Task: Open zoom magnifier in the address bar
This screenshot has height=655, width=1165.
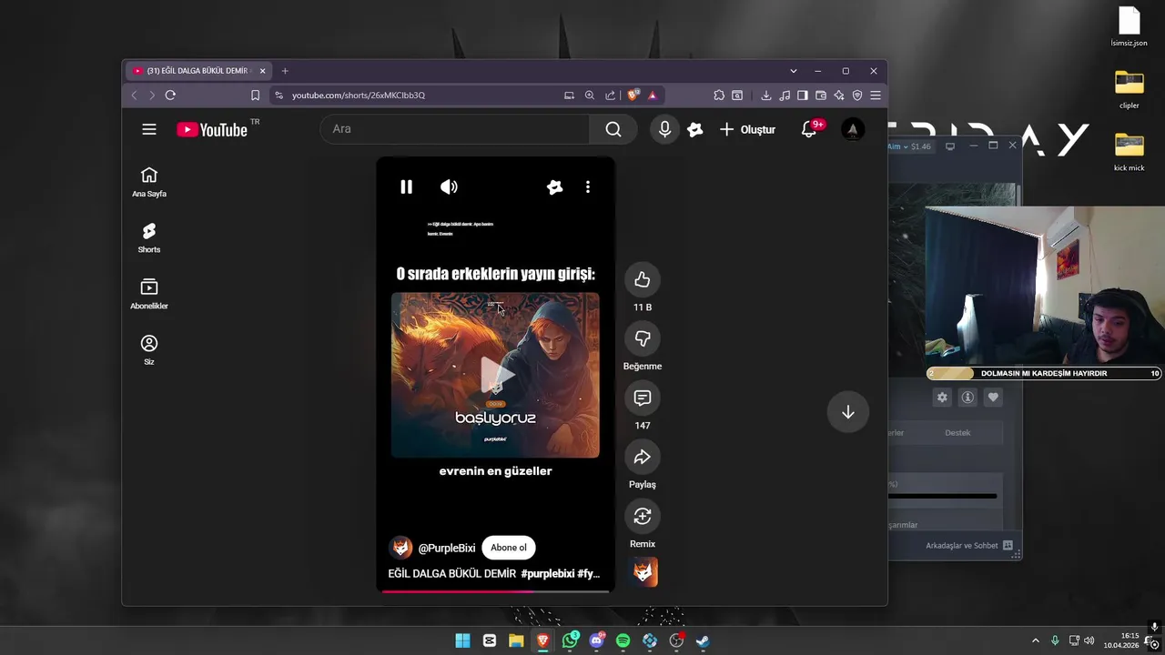Action: click(590, 95)
